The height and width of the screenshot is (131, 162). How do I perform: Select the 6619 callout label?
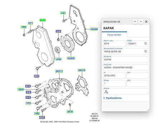pyautogui.click(x=70, y=112)
